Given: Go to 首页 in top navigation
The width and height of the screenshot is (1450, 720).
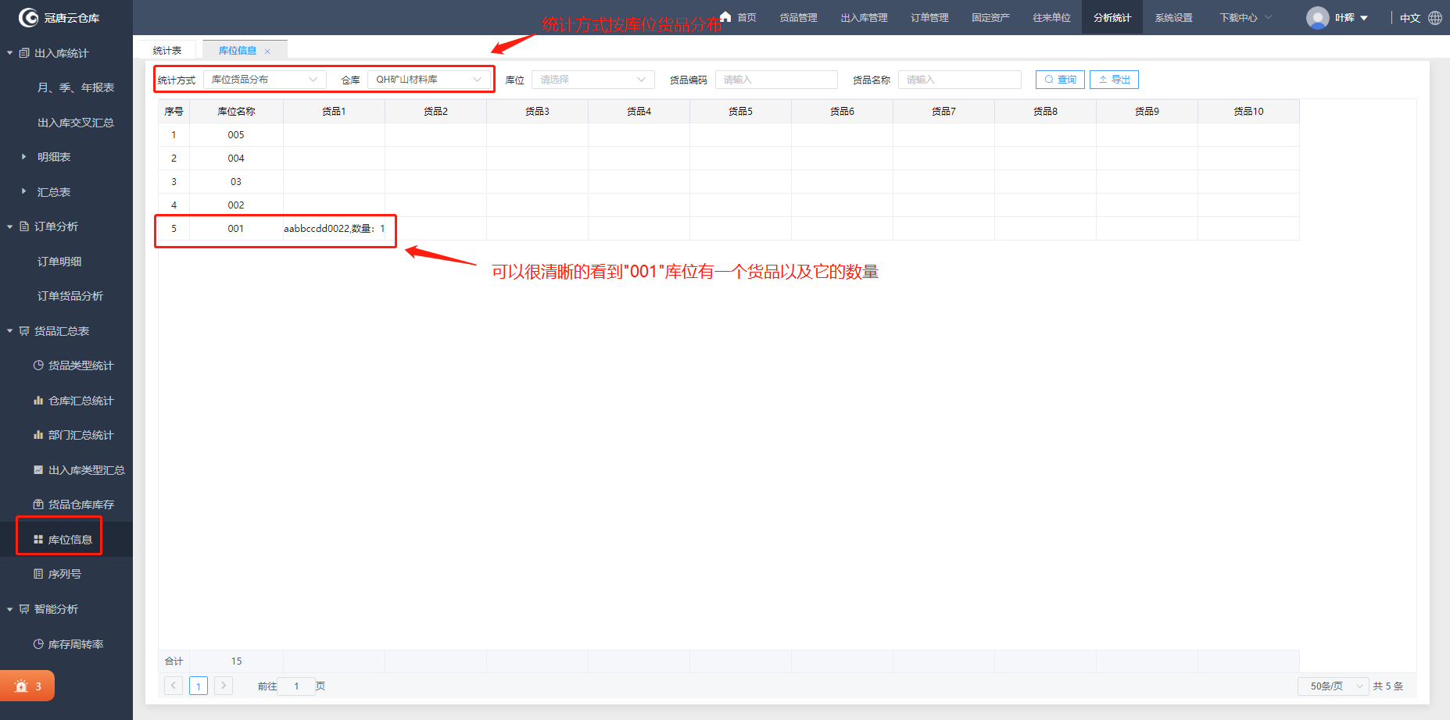Looking at the screenshot, I should click(x=746, y=17).
